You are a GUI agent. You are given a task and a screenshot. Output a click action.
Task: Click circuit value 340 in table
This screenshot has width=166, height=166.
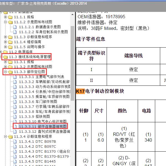click(x=148, y=140)
